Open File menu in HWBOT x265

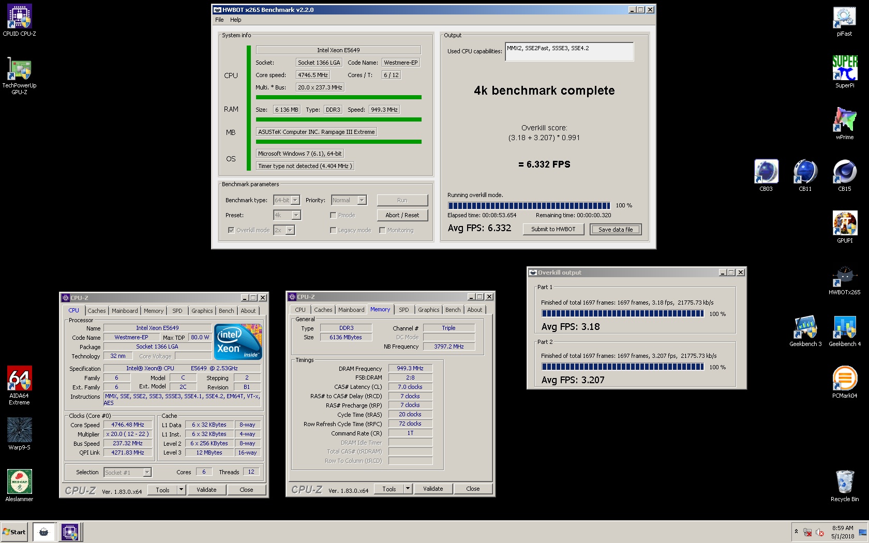pos(219,20)
